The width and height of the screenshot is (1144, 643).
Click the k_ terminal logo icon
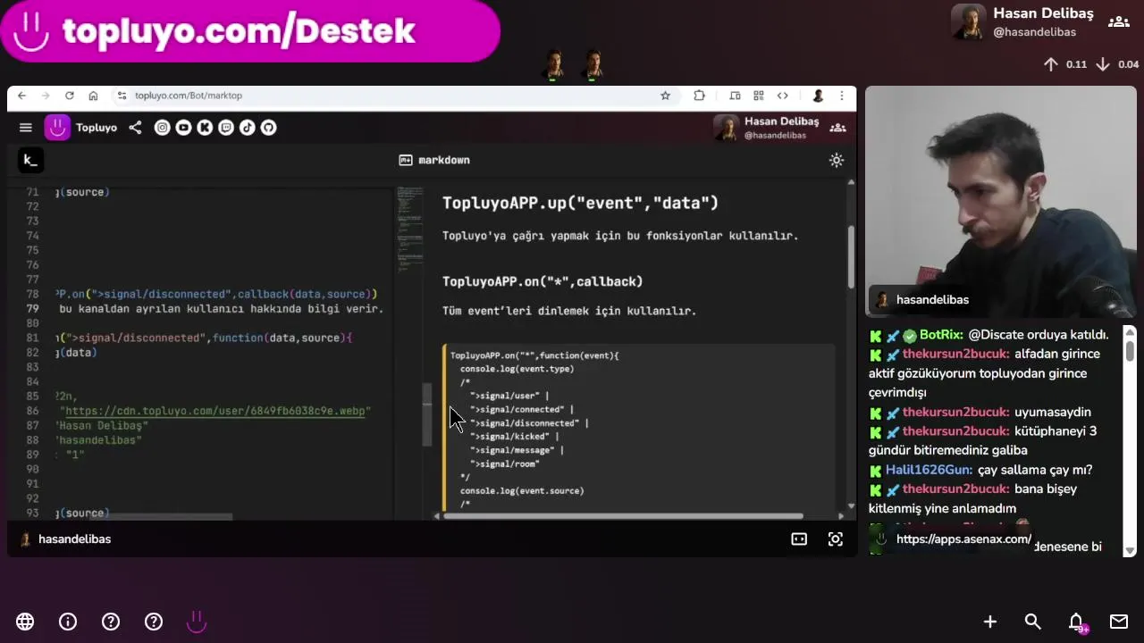tap(29, 160)
